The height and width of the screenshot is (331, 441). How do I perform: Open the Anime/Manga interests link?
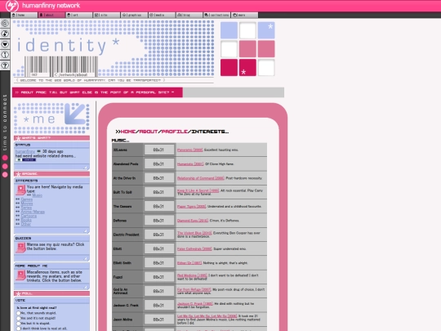[x=33, y=212]
